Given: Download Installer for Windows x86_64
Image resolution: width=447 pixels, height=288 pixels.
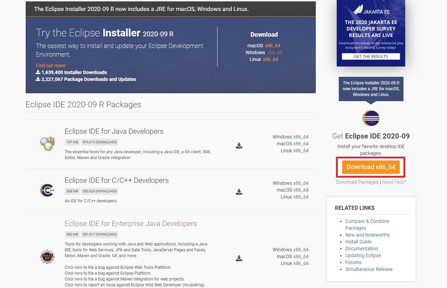Looking at the screenshot, I should (275, 52).
